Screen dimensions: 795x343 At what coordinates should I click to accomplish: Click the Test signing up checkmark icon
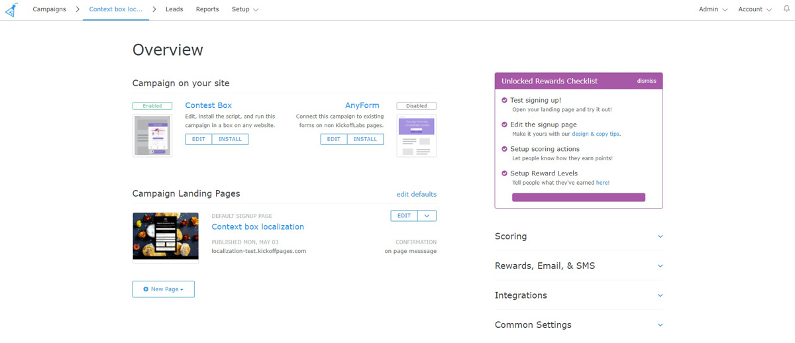pyautogui.click(x=504, y=100)
